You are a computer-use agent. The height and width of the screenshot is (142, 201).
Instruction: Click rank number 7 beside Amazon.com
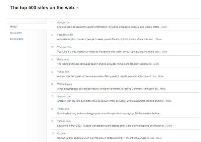click(x=52, y=96)
